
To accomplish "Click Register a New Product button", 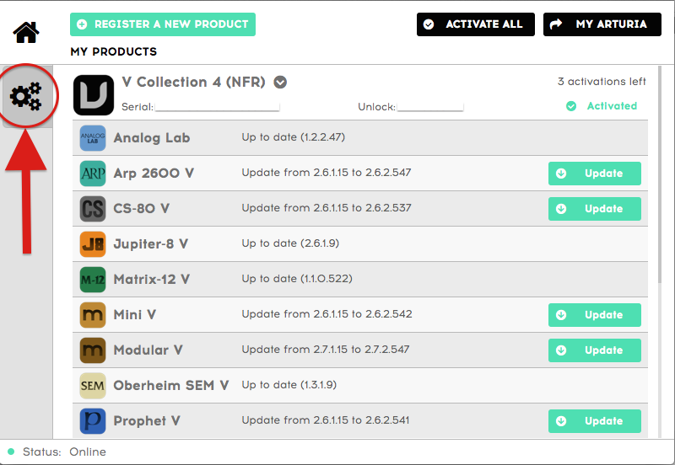I will point(163,24).
